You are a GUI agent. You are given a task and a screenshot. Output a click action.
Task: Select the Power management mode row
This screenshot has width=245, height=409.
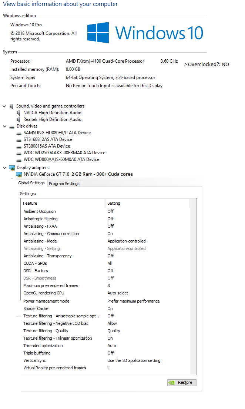tap(105, 301)
